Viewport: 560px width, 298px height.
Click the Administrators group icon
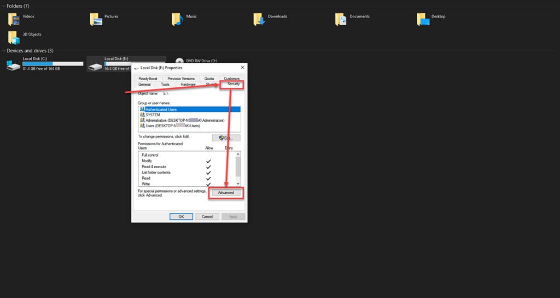143,120
